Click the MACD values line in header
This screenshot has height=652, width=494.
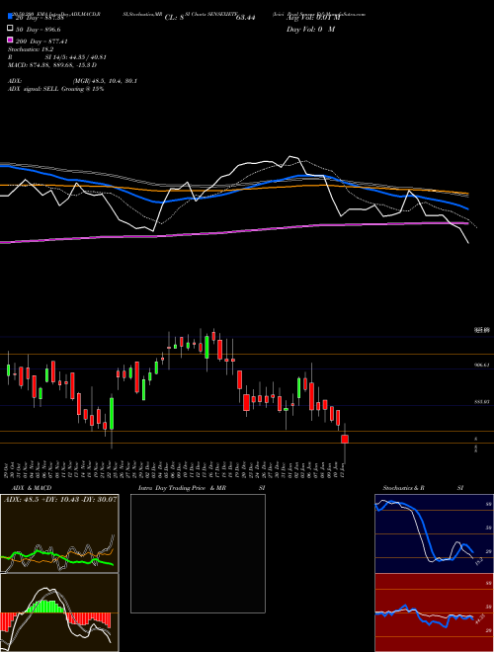click(52, 65)
